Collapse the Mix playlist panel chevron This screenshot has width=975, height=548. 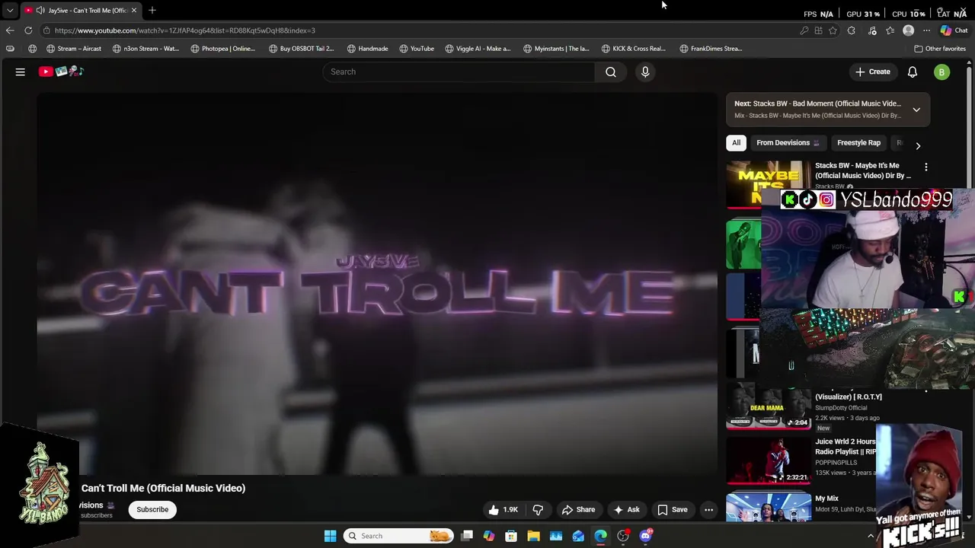pyautogui.click(x=916, y=110)
